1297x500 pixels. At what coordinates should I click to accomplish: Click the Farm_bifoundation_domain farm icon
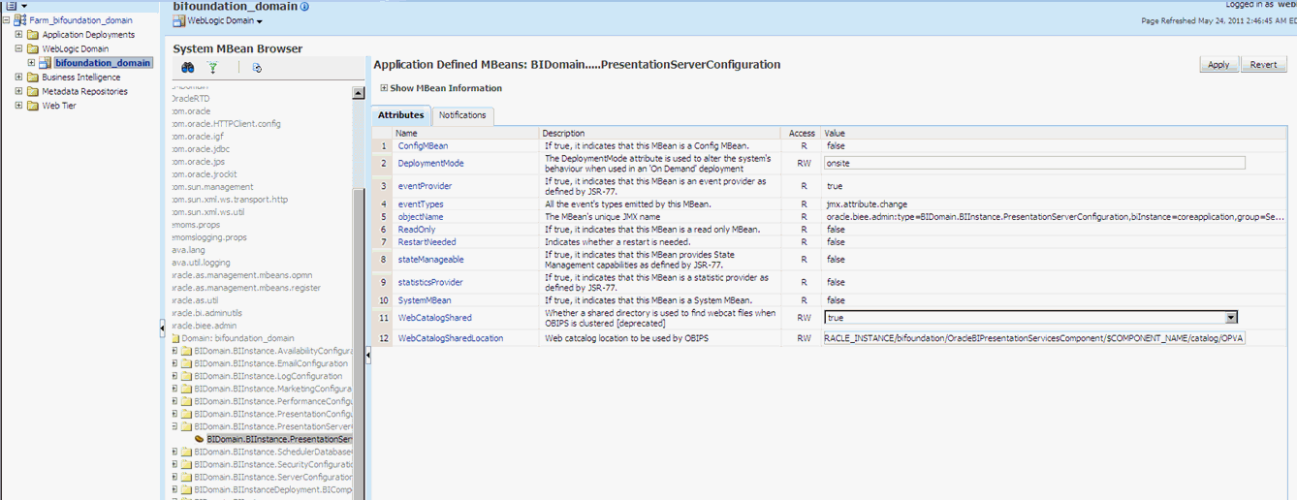point(21,20)
